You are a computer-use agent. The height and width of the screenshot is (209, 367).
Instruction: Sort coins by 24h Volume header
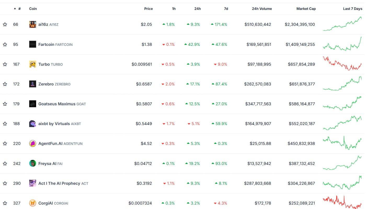point(262,9)
